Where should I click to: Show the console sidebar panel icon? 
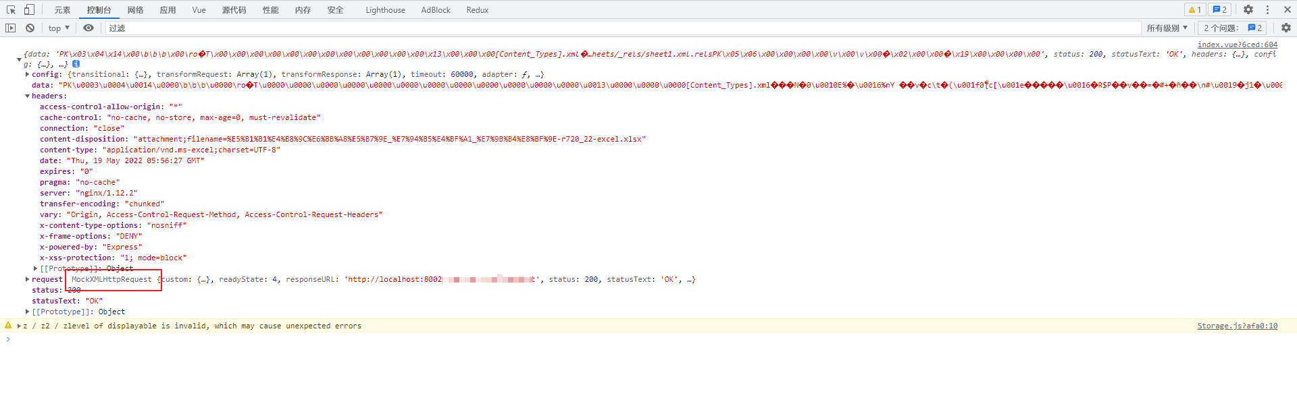click(x=10, y=28)
